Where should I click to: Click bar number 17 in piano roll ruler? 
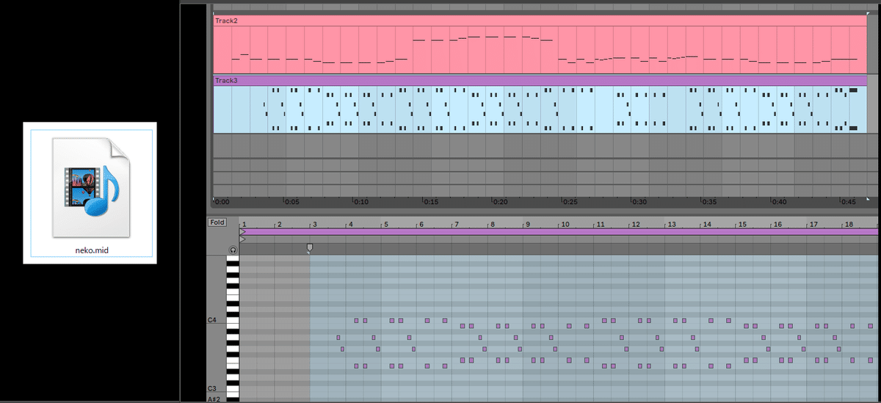pyautogui.click(x=813, y=223)
